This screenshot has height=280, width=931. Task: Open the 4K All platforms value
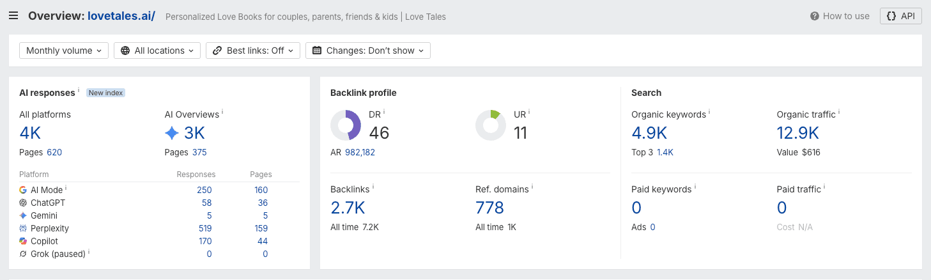(x=31, y=133)
